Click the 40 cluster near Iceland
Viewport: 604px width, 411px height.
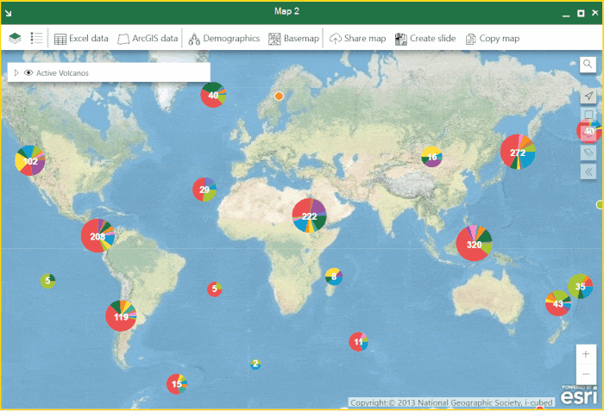click(213, 95)
